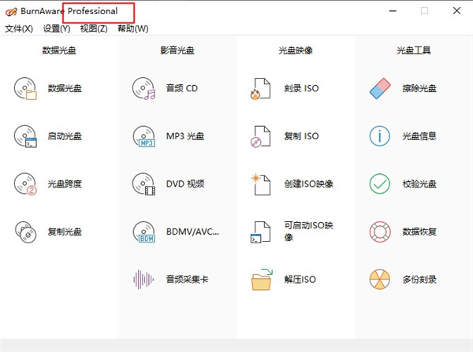This screenshot has height=352, width=473.
Task: Click the 多份刻录 orange disc icon
Action: coord(380,280)
